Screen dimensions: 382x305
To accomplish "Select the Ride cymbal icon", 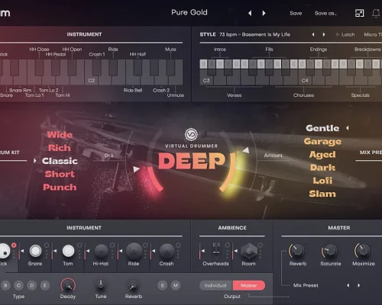I will (134, 251).
